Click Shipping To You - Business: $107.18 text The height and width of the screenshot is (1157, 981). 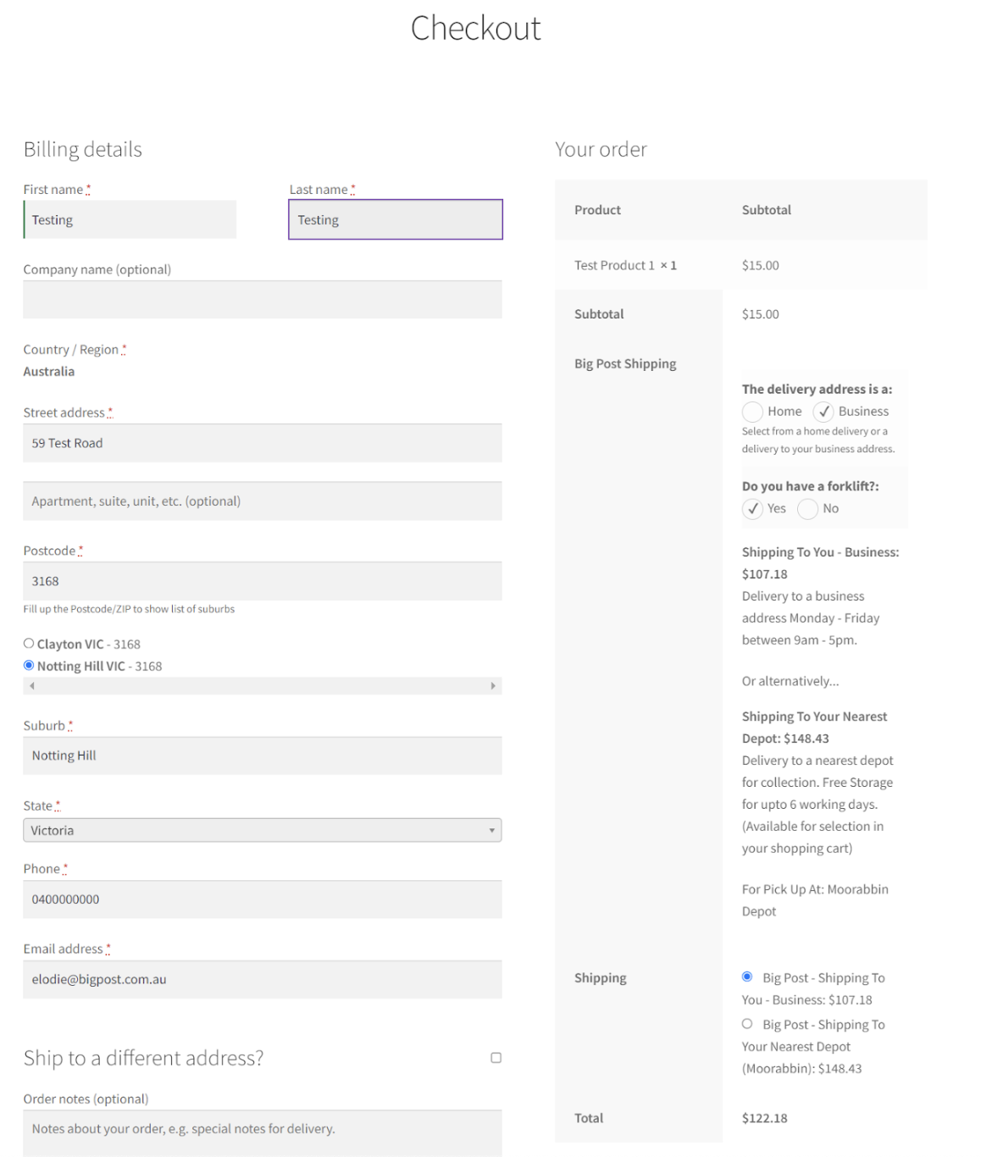(x=820, y=563)
